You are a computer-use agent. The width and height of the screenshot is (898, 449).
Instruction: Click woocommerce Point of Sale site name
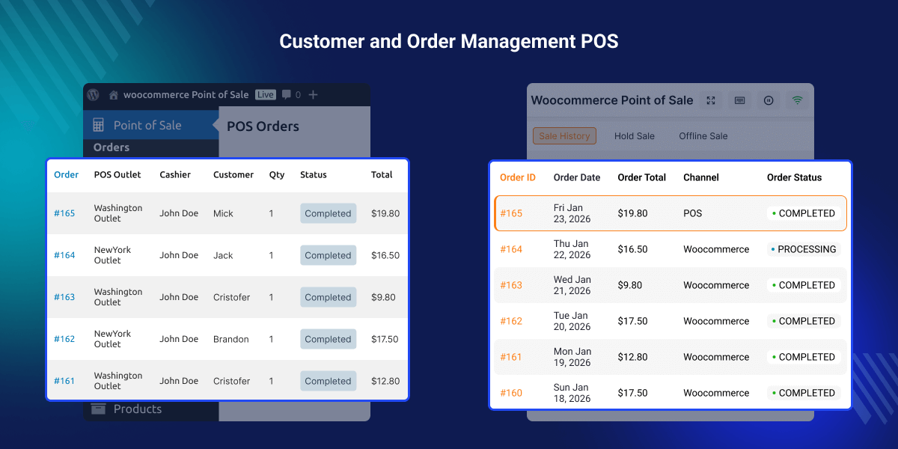[186, 95]
